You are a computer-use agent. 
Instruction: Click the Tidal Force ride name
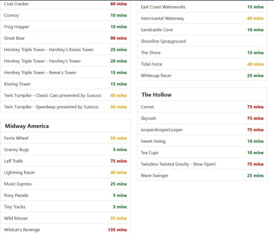[x=151, y=64]
